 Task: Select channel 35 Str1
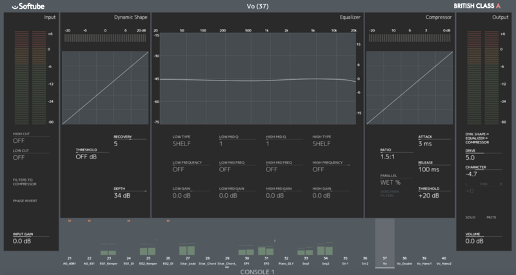(x=345, y=261)
